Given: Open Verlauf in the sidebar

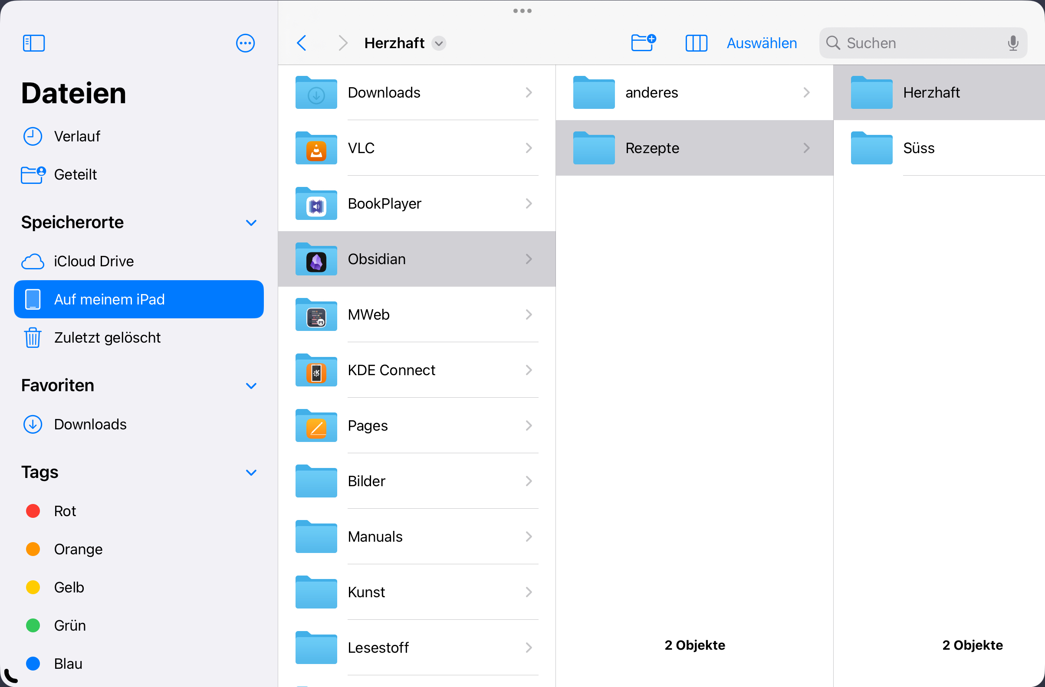Looking at the screenshot, I should [x=77, y=137].
